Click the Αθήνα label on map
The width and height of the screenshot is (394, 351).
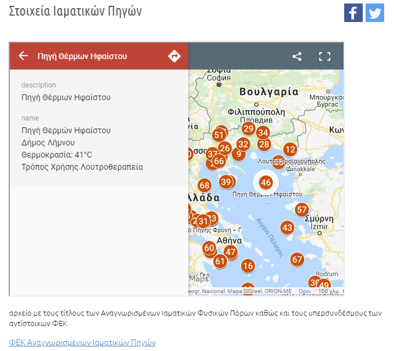coord(228,240)
